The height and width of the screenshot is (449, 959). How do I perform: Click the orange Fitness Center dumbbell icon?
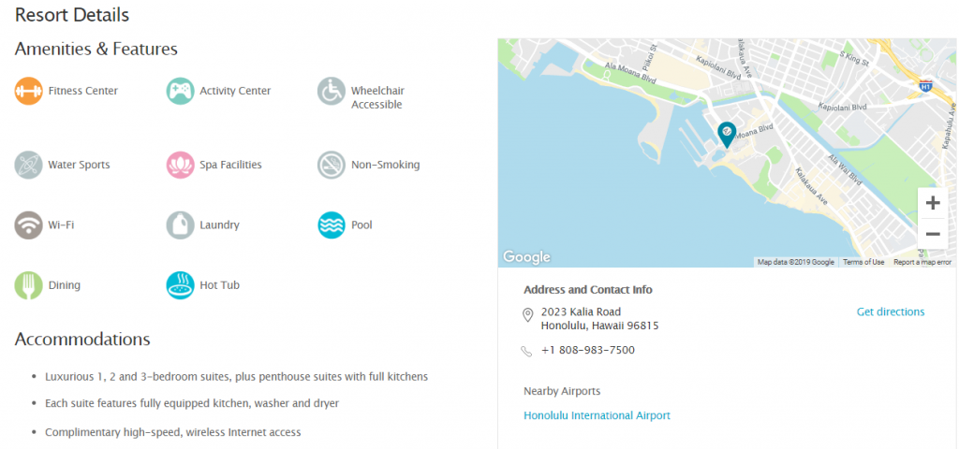click(x=29, y=91)
